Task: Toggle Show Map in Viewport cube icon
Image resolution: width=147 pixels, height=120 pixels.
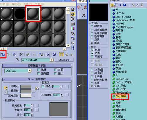Action: coord(54,54)
